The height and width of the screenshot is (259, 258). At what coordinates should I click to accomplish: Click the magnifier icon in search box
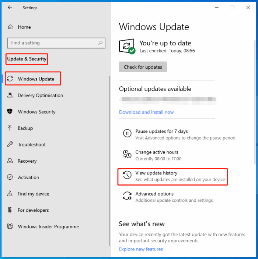tap(100, 43)
